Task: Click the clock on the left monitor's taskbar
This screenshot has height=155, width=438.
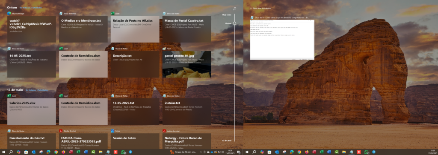Action: (x=230, y=152)
